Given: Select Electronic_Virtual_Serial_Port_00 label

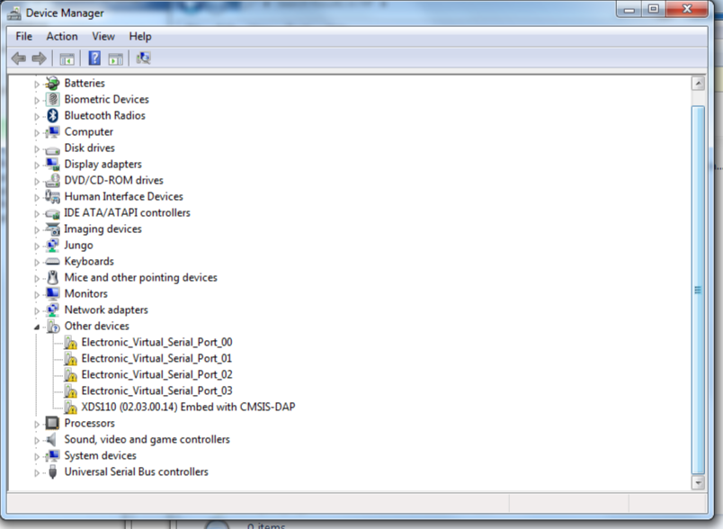Looking at the screenshot, I should pos(156,342).
